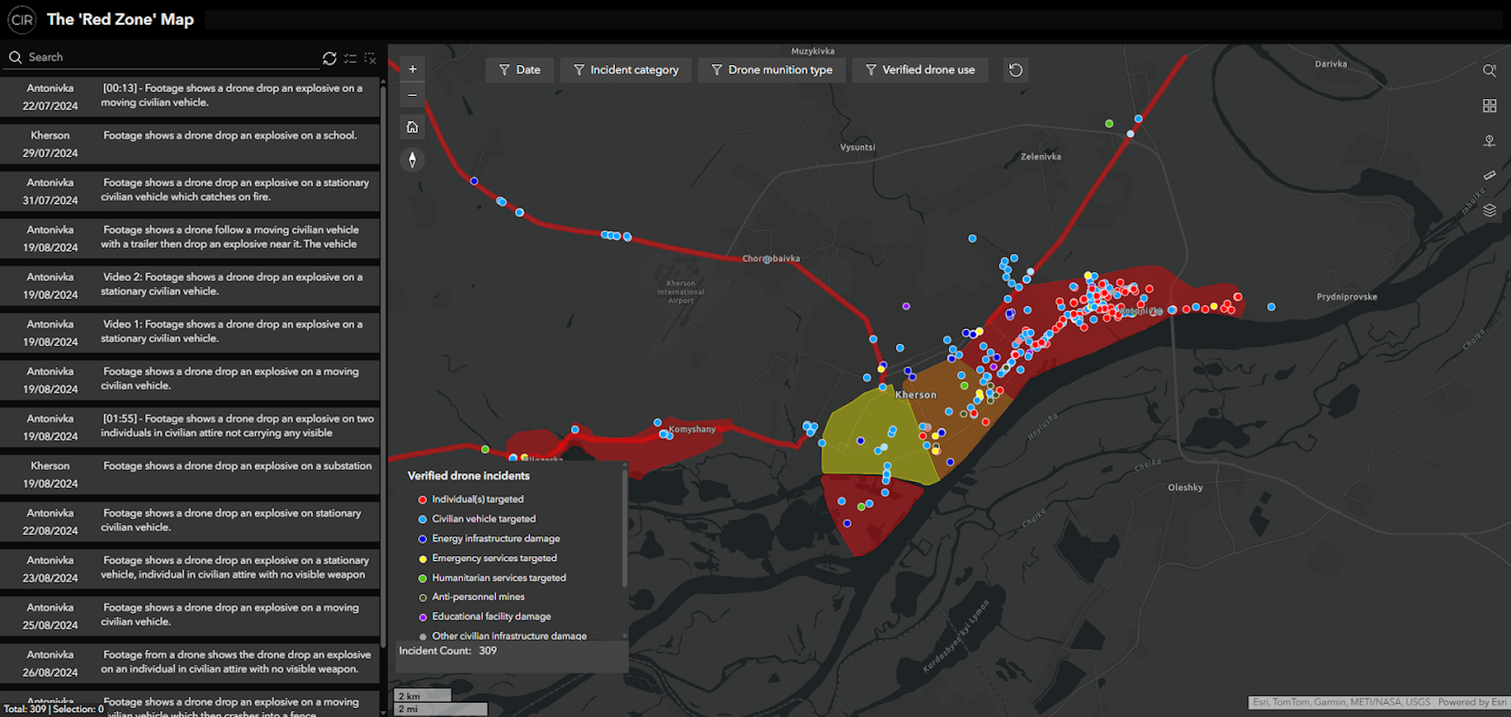Open the basemap gallery grid icon
Viewport: 1511px width, 717px height.
coord(1489,106)
